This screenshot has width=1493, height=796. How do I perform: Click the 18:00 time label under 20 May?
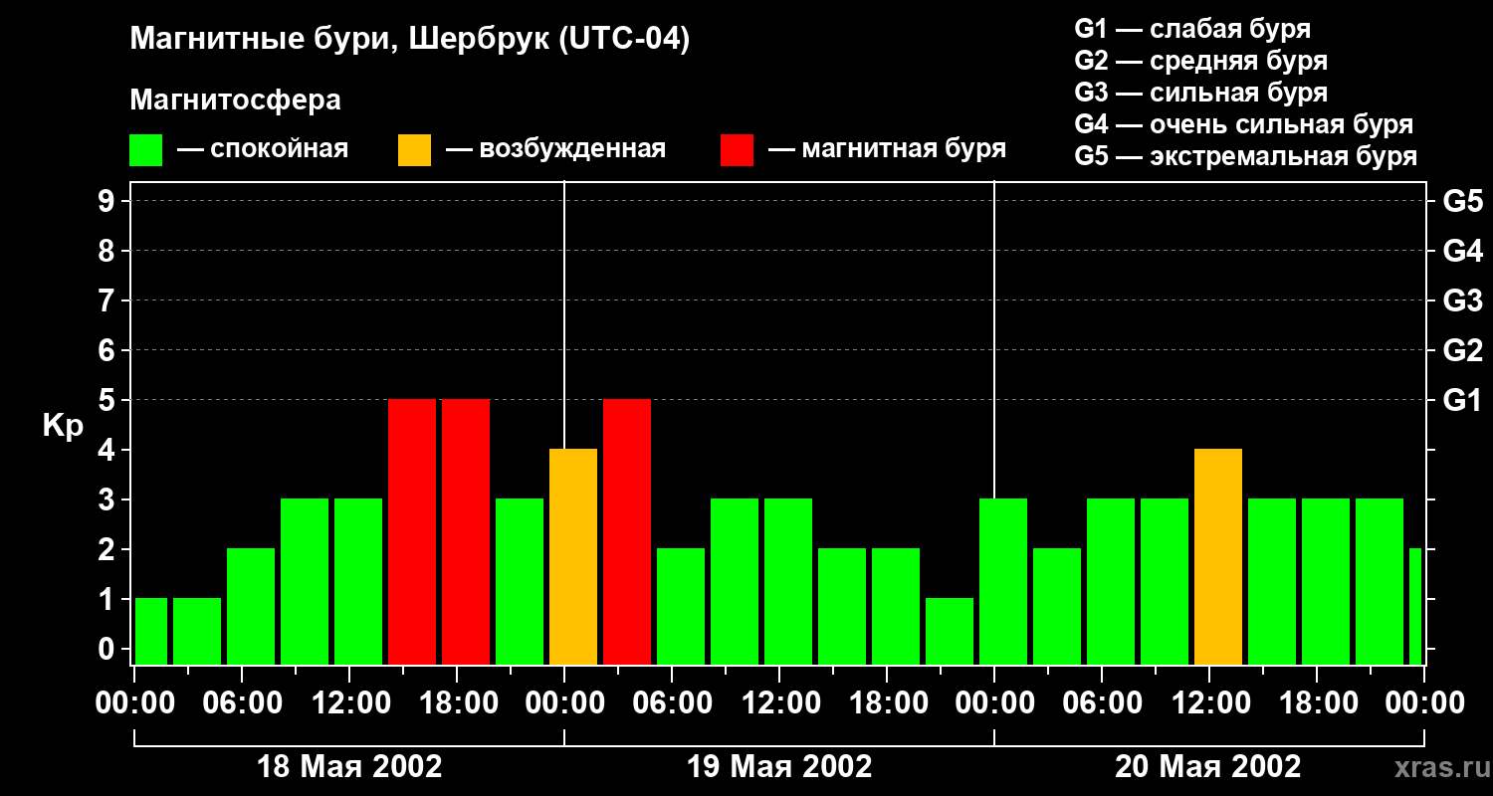coord(1317,703)
